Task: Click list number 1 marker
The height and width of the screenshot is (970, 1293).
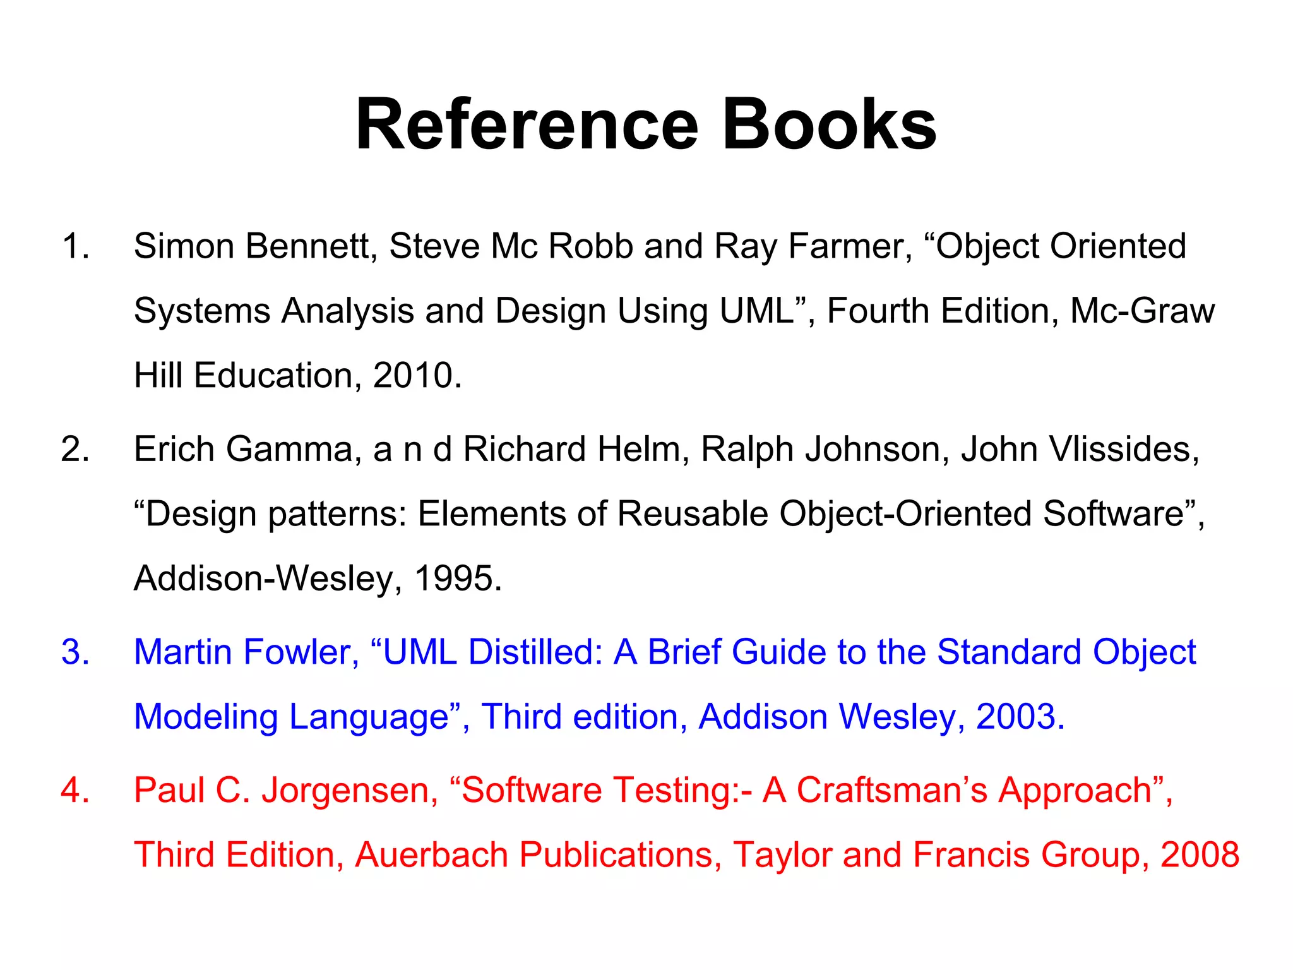Action: 75,246
